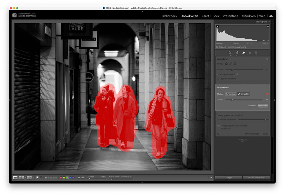Toggle shadow clipping indicator in histogram
284x195 pixels.
pos(217,26)
